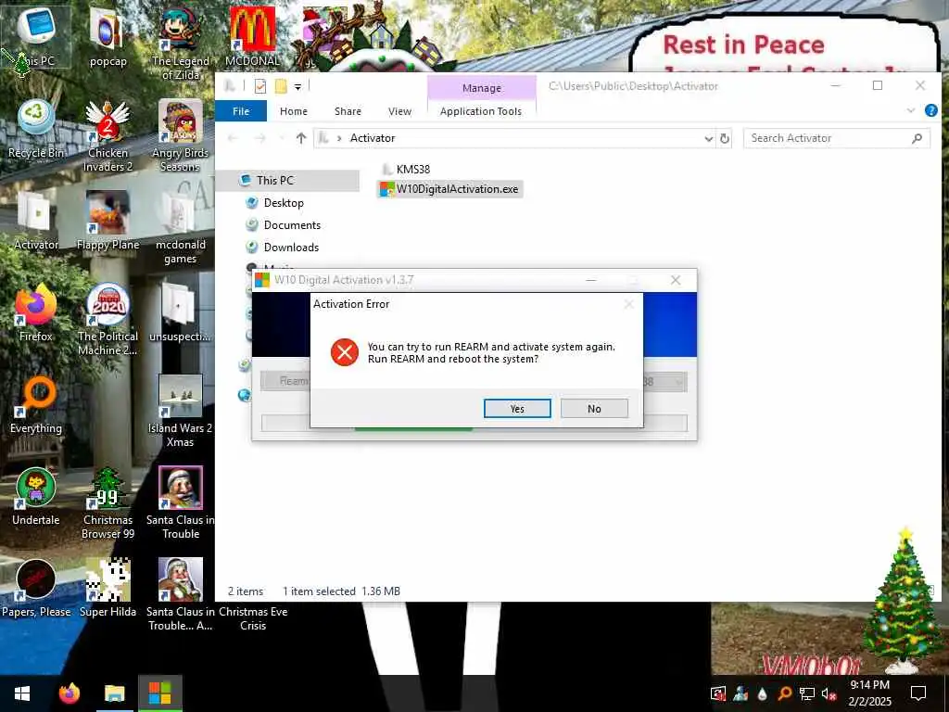
Task: Open the Activator folder on desktop
Action: (x=36, y=221)
